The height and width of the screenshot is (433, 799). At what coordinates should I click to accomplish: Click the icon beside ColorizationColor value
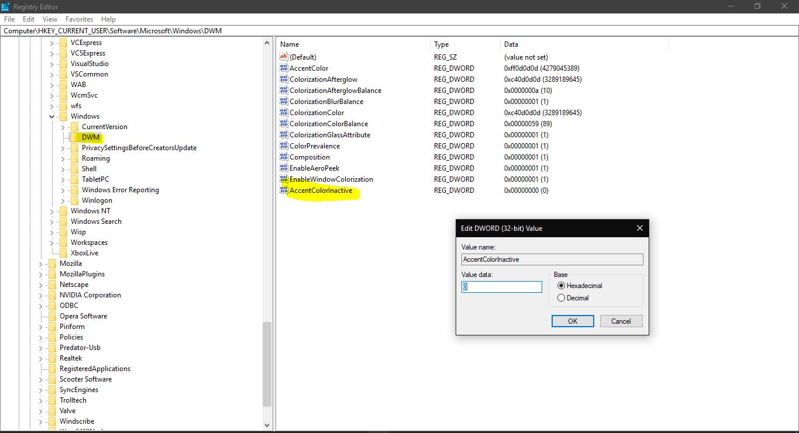tap(283, 112)
